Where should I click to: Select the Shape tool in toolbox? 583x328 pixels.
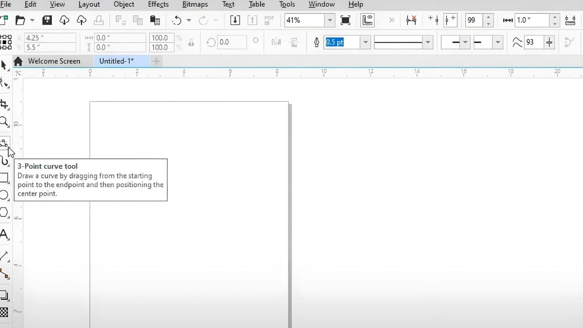(4, 83)
